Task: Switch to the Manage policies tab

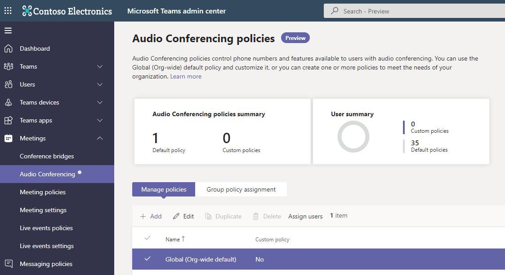Action: click(x=164, y=190)
